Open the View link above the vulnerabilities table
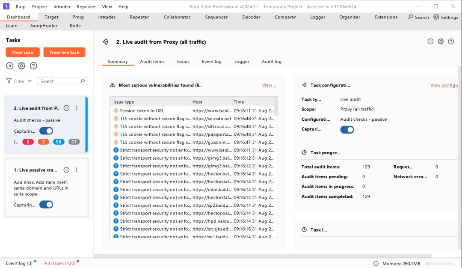The image size is (462, 268). 269,85
